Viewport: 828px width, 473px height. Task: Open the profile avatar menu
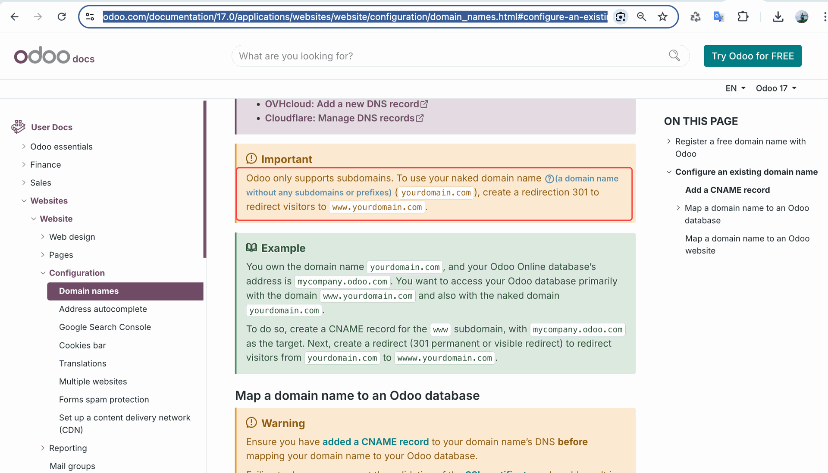802,17
